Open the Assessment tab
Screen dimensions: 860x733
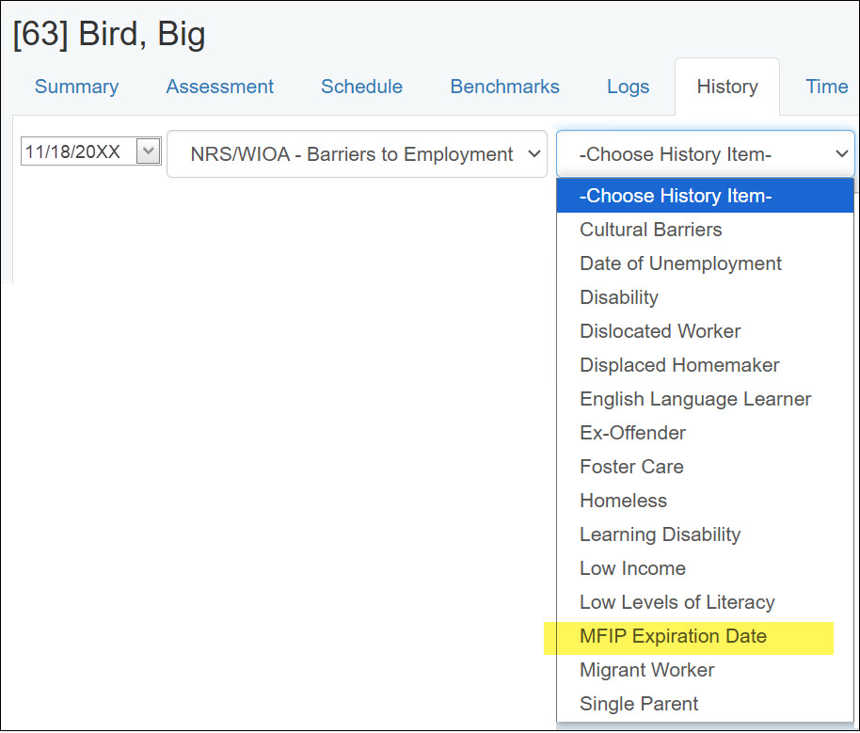(219, 87)
